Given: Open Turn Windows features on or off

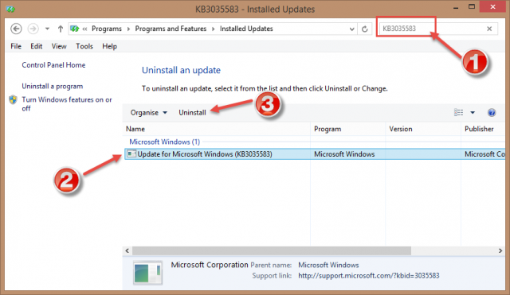Looking at the screenshot, I should pyautogui.click(x=67, y=104).
